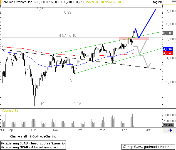Click the S marker below November candles
176x150 pixels.
point(71,80)
